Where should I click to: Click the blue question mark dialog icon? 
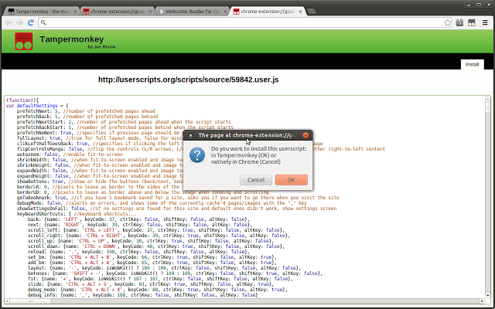pyautogui.click(x=197, y=154)
